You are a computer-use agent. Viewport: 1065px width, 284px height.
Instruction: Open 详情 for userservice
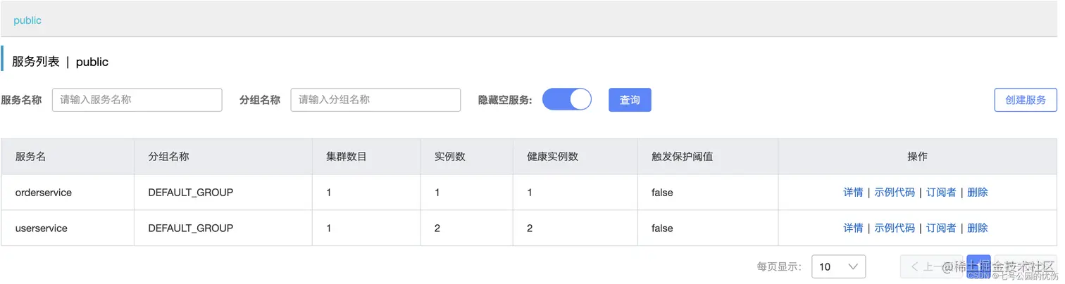point(853,228)
